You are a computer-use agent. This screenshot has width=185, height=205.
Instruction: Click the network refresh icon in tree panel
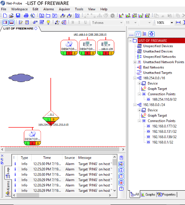[x=151, y=34]
